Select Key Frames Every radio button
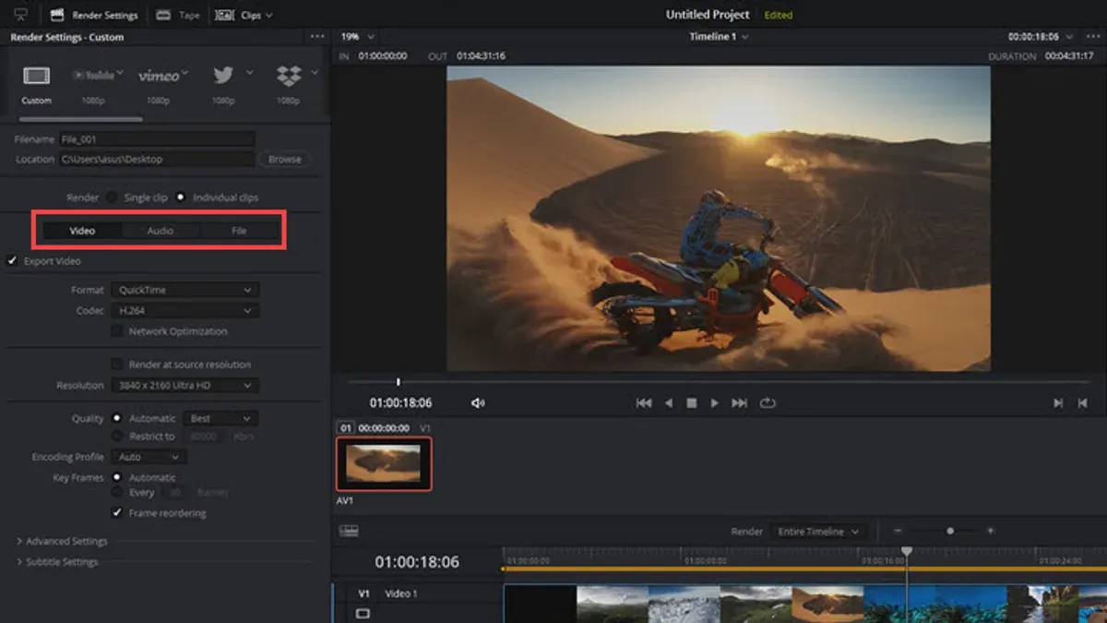1107x623 pixels. point(117,493)
